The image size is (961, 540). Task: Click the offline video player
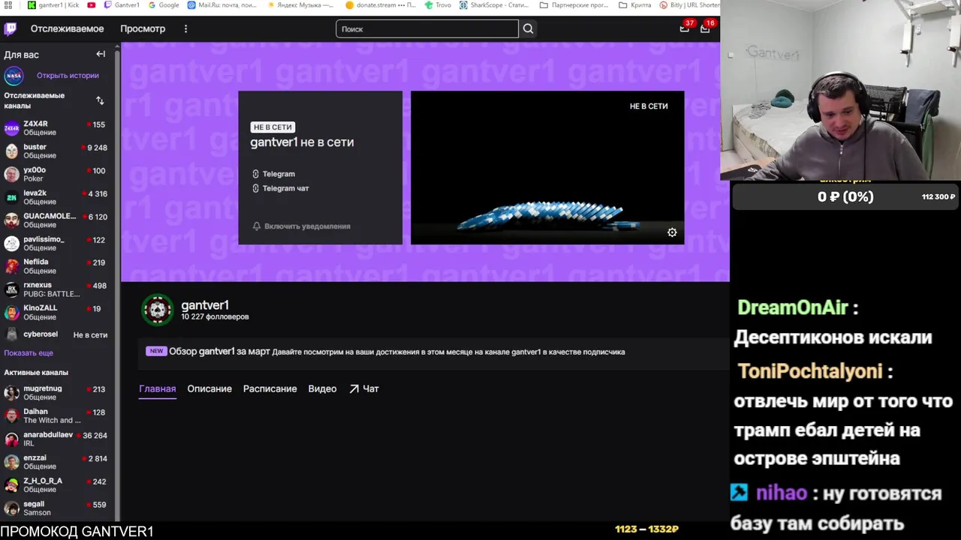(547, 167)
